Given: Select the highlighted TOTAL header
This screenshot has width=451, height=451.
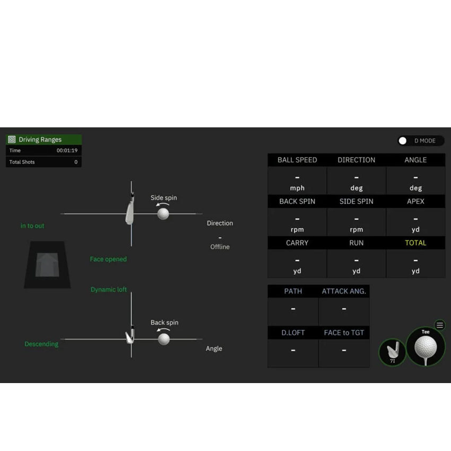Looking at the screenshot, I should pos(415,243).
